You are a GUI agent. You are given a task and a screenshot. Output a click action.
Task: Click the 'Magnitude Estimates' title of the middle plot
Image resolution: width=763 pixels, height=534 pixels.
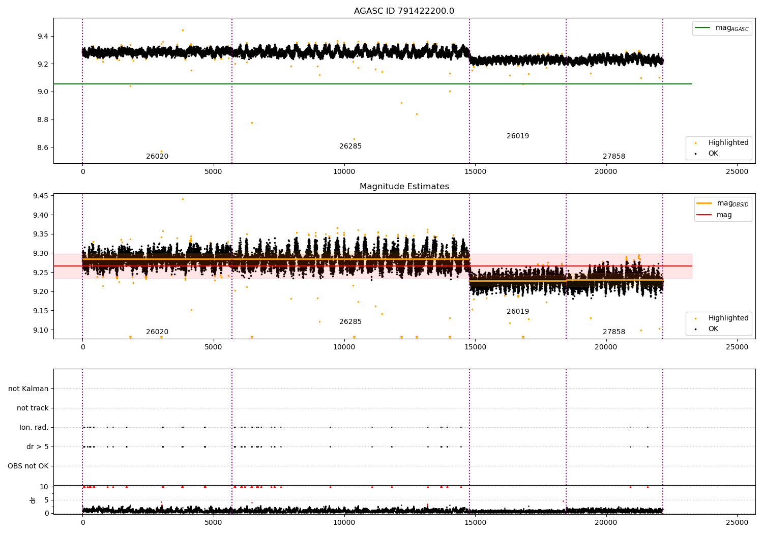pos(404,187)
